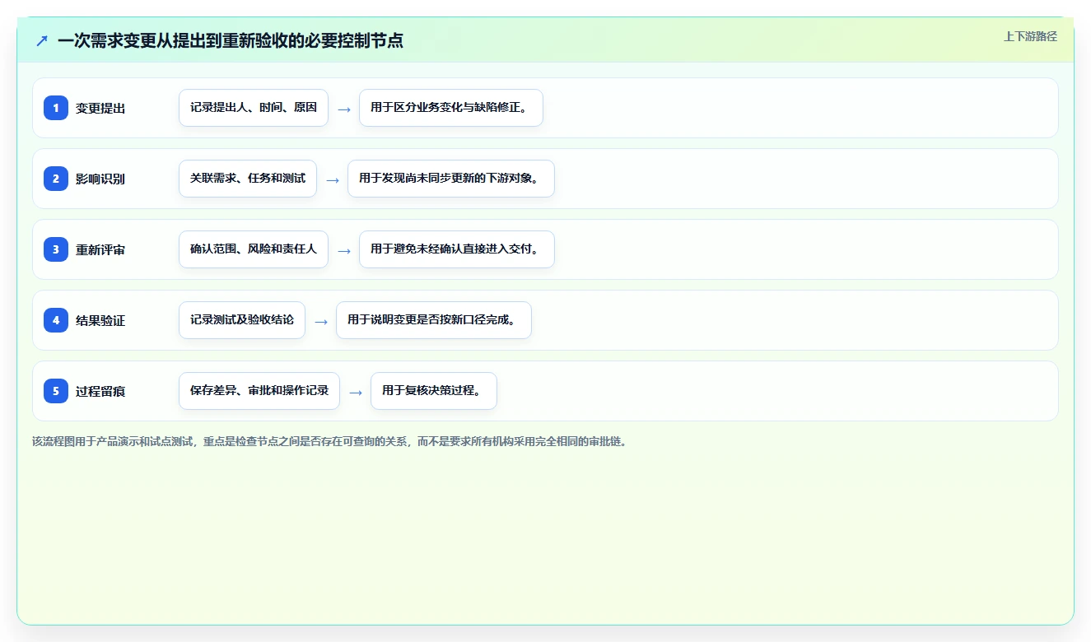Select the title 一次需求变更从提出到重新验收的必要控制节点
The image size is (1091, 642).
click(231, 40)
